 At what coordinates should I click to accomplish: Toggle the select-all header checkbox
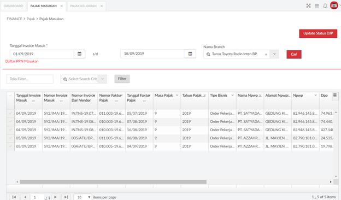[x=10, y=96]
